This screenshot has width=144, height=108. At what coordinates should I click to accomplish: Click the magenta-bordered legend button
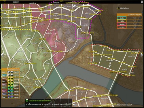[x=122, y=24]
